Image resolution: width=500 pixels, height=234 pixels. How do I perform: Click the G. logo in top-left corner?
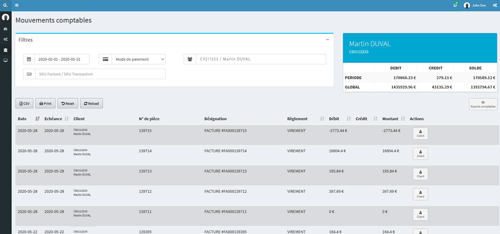(5, 5)
